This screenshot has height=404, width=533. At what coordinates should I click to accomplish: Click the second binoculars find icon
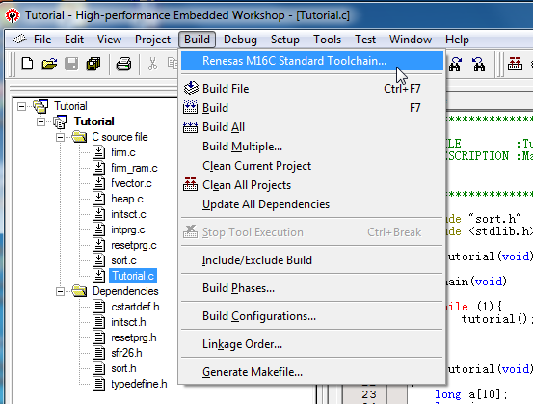(x=479, y=64)
